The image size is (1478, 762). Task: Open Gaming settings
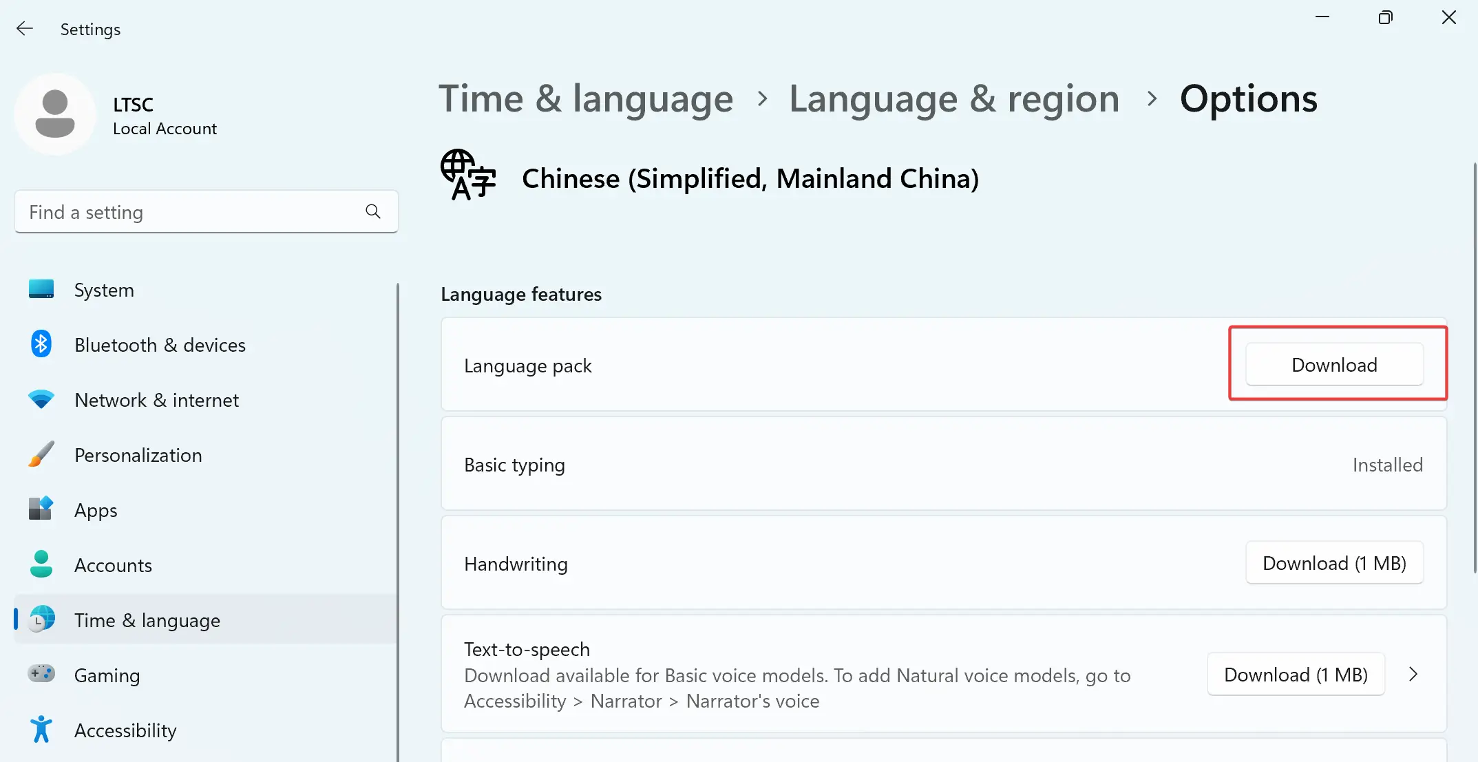pos(107,675)
